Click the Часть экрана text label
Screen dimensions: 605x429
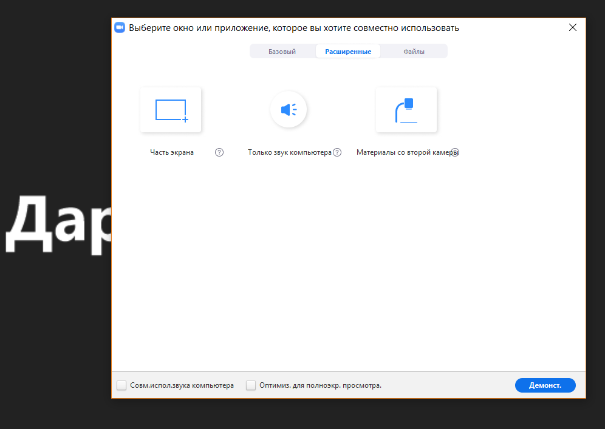(x=172, y=152)
